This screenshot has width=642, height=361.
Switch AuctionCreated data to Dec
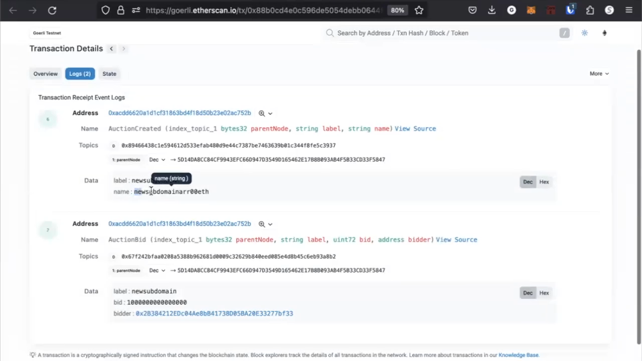click(528, 182)
